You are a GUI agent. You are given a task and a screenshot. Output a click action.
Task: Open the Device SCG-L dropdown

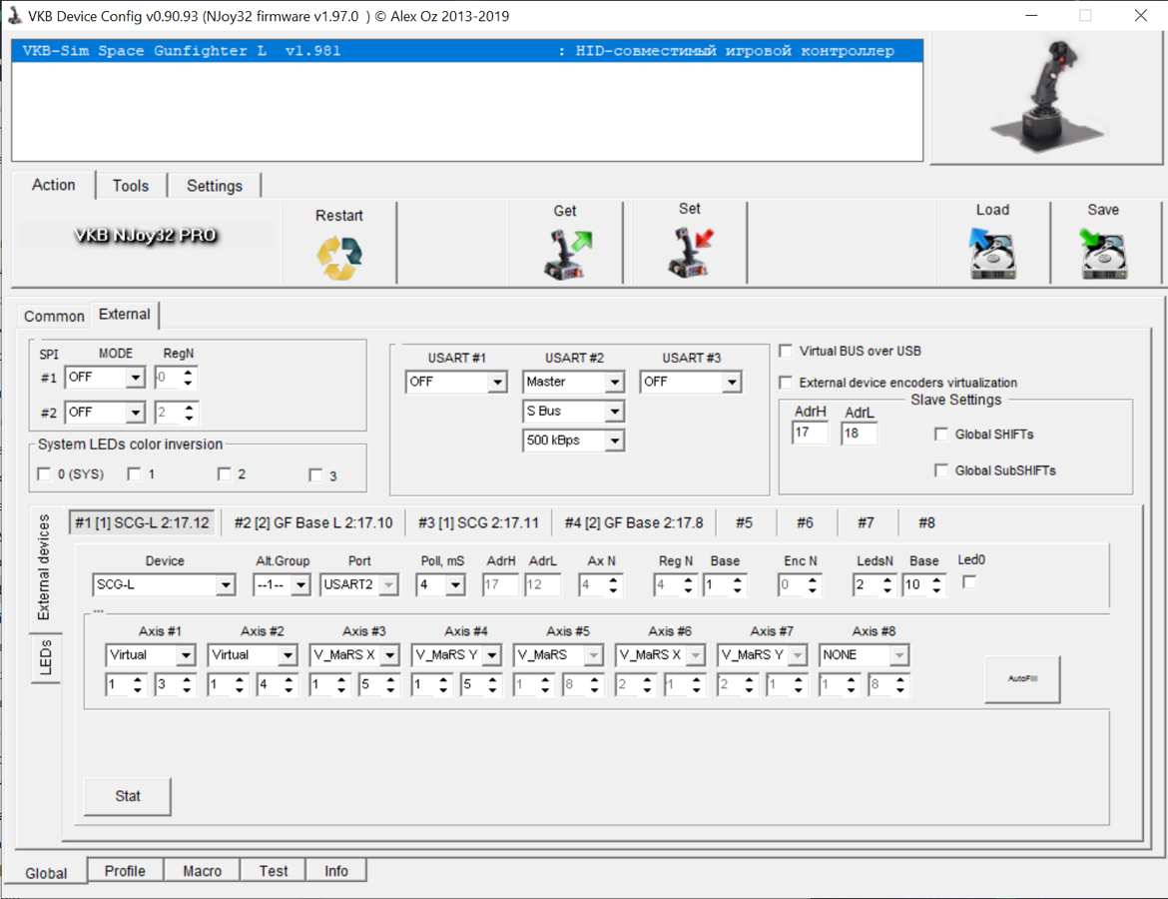pos(226,585)
